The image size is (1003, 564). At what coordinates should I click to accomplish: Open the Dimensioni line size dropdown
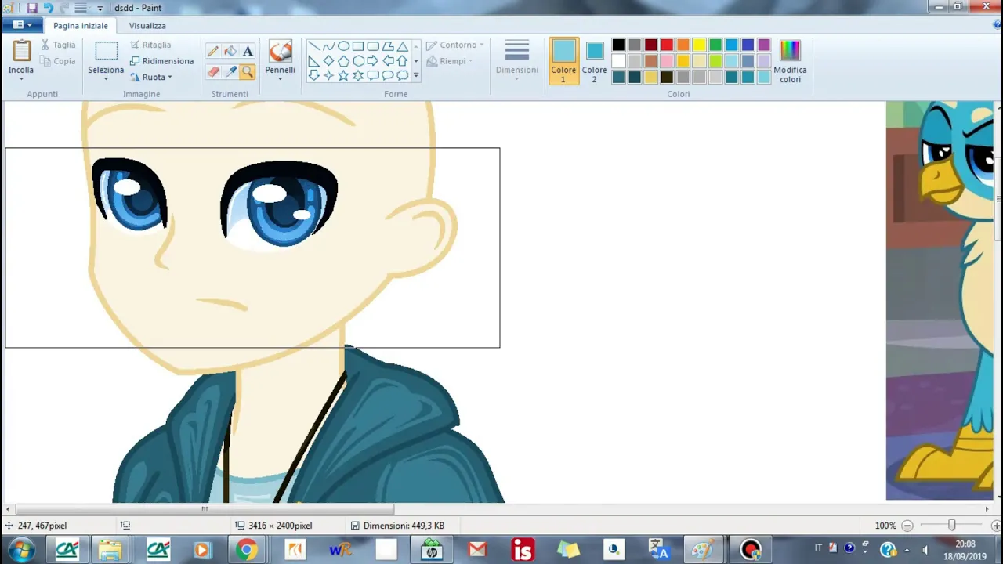pos(516,60)
